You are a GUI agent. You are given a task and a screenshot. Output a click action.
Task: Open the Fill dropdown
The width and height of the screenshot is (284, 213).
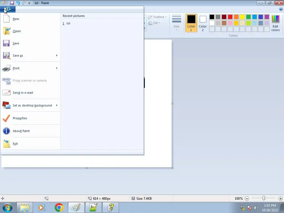154,23
